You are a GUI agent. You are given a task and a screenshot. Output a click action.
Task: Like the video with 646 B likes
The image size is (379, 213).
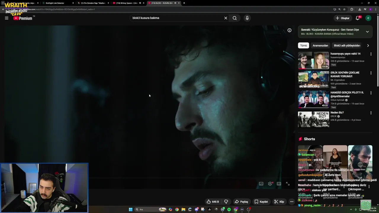(213, 202)
